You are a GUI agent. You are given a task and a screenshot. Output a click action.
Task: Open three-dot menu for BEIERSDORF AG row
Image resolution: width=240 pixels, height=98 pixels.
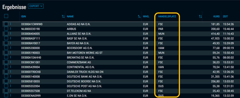11,48
